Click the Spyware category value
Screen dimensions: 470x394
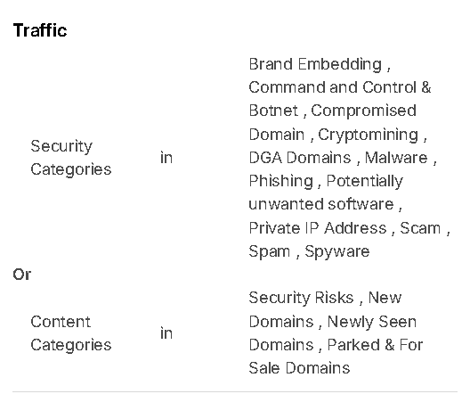337,251
